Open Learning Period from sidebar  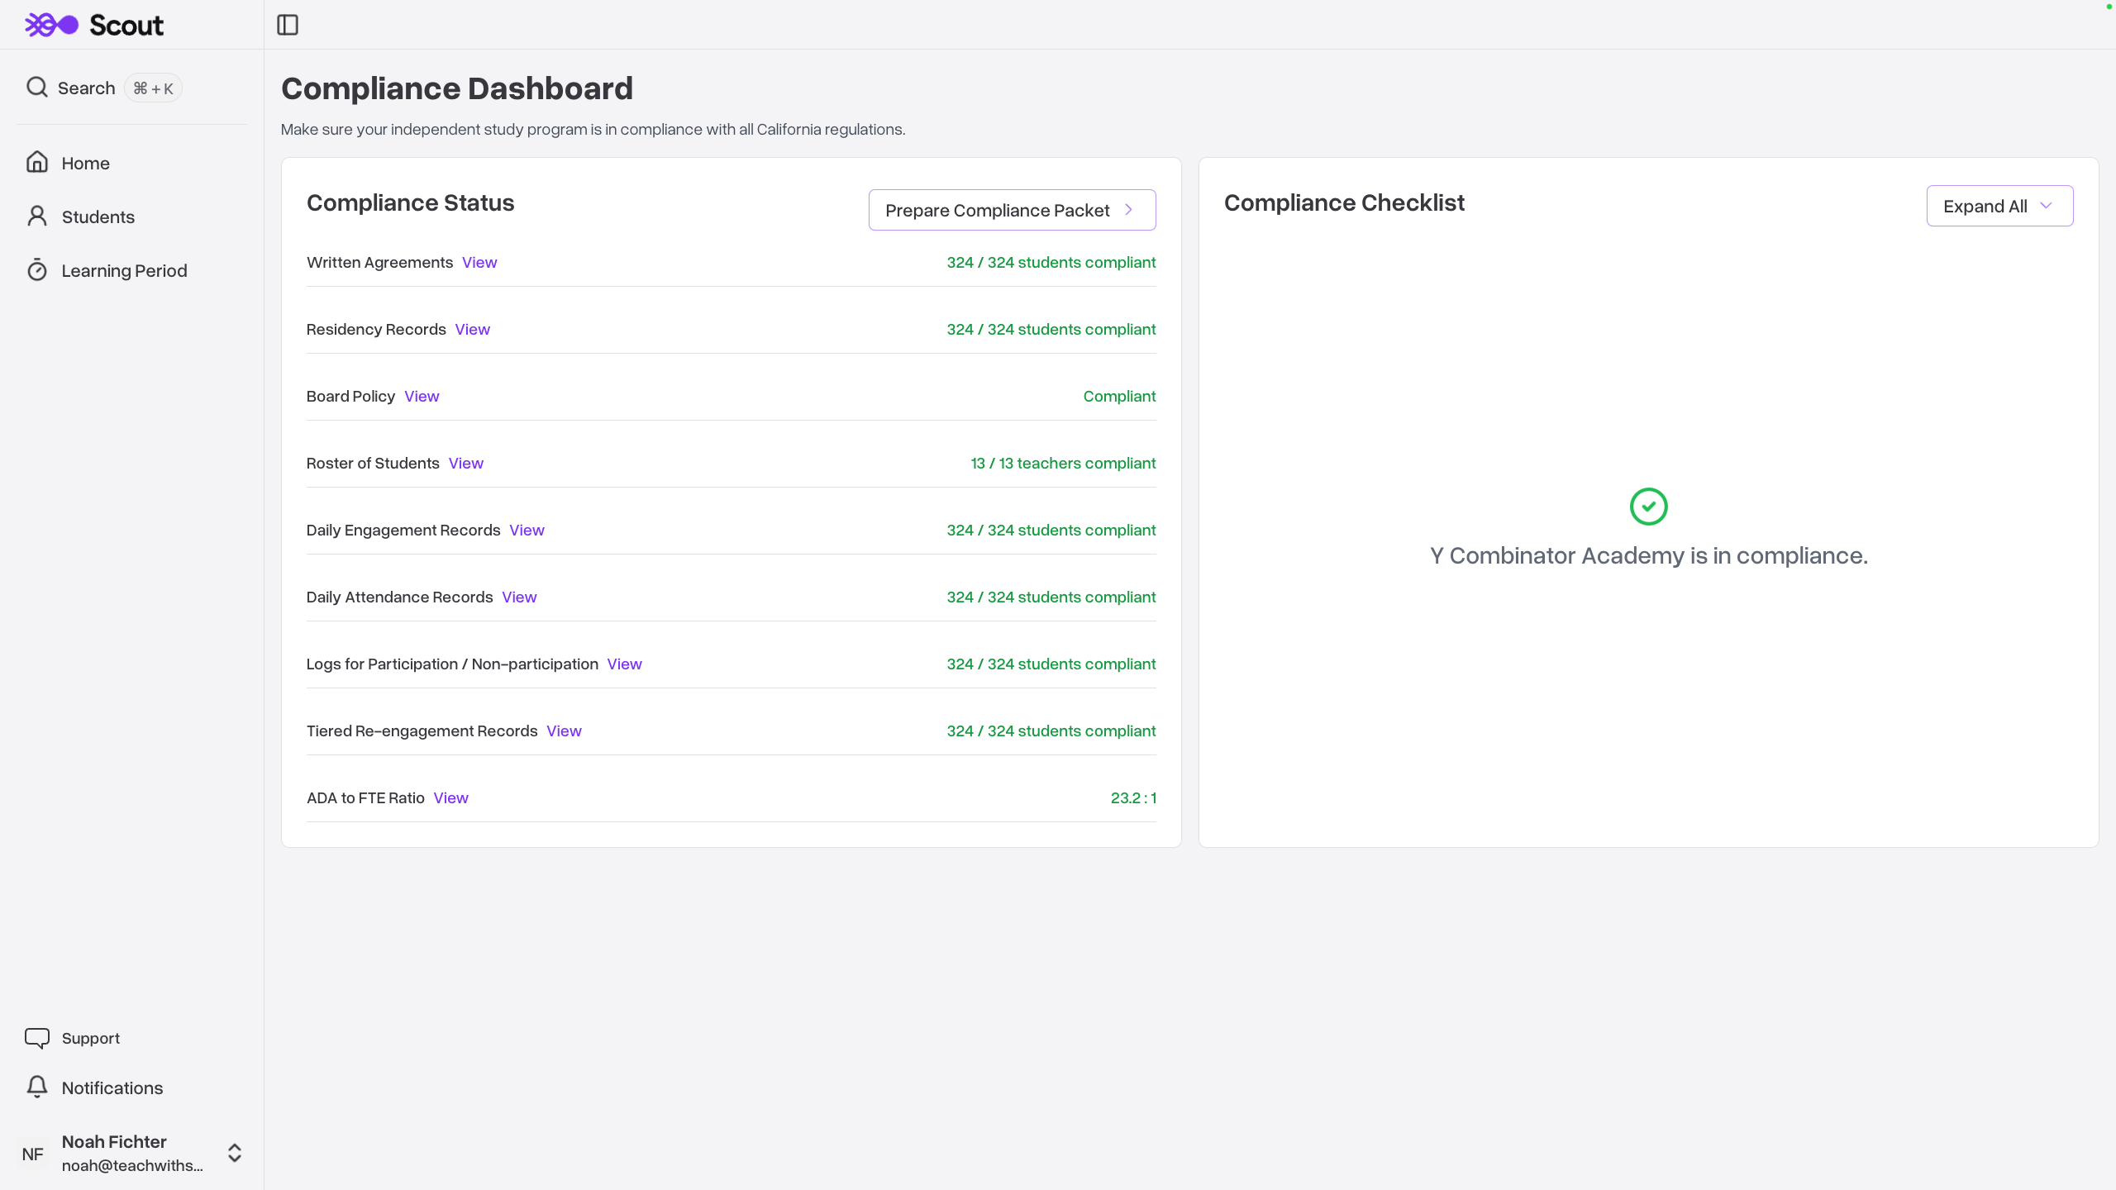coord(124,271)
